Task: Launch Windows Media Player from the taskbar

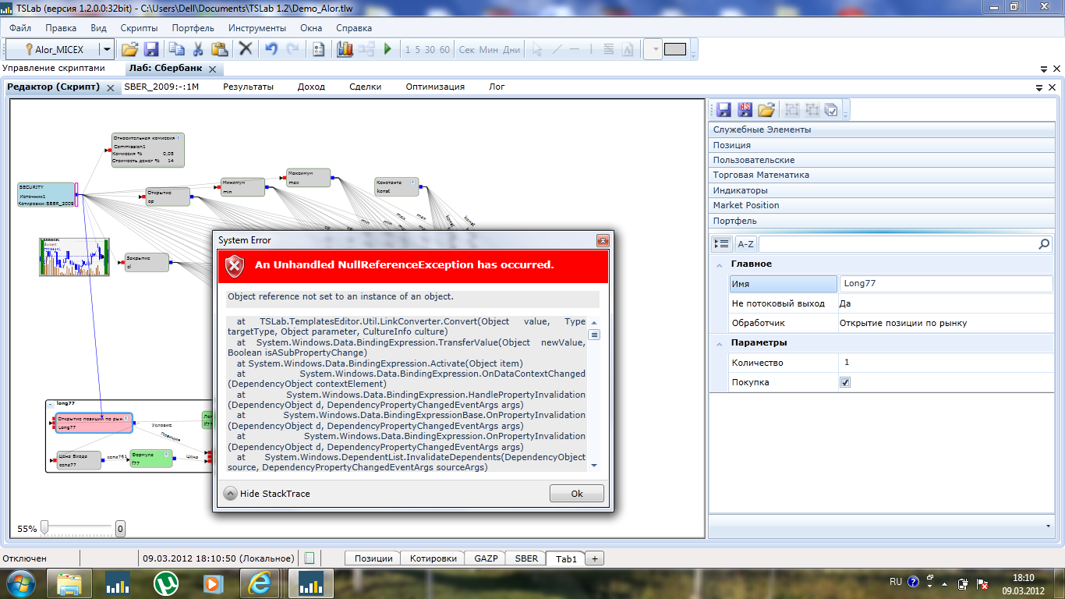Action: [x=212, y=582]
